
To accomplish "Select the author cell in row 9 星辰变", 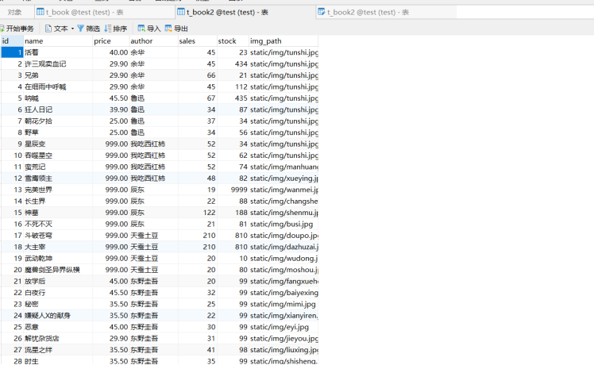I will pyautogui.click(x=153, y=144).
